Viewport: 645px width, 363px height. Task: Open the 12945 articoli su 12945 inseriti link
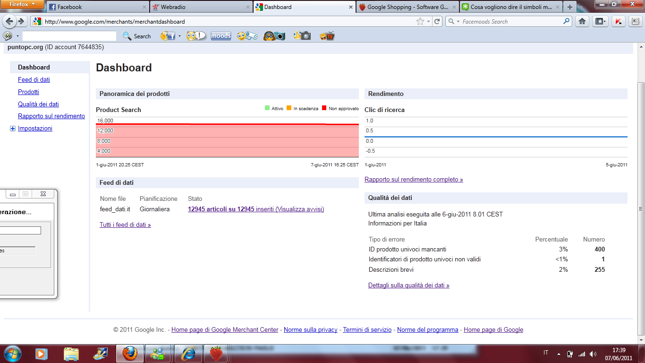point(256,209)
